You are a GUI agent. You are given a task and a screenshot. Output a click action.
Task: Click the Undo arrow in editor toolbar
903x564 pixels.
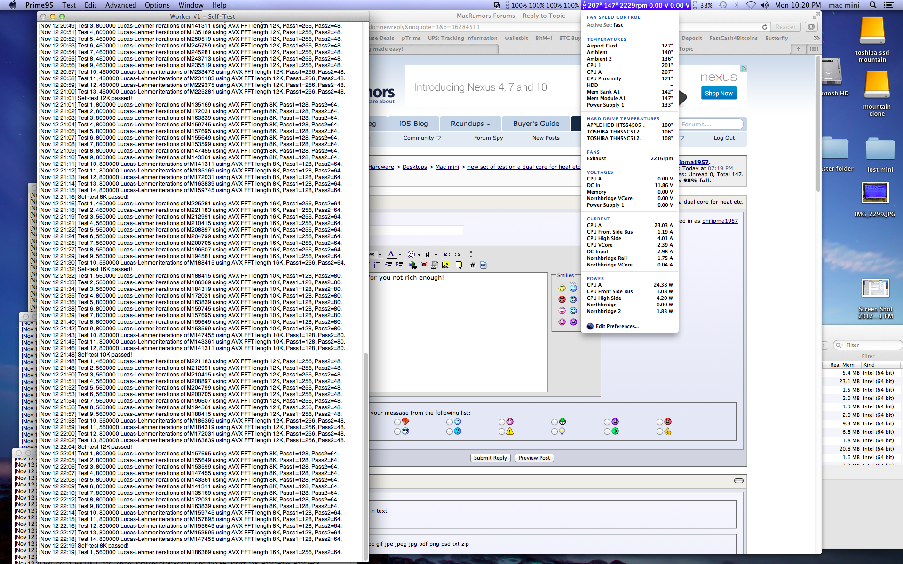(447, 254)
